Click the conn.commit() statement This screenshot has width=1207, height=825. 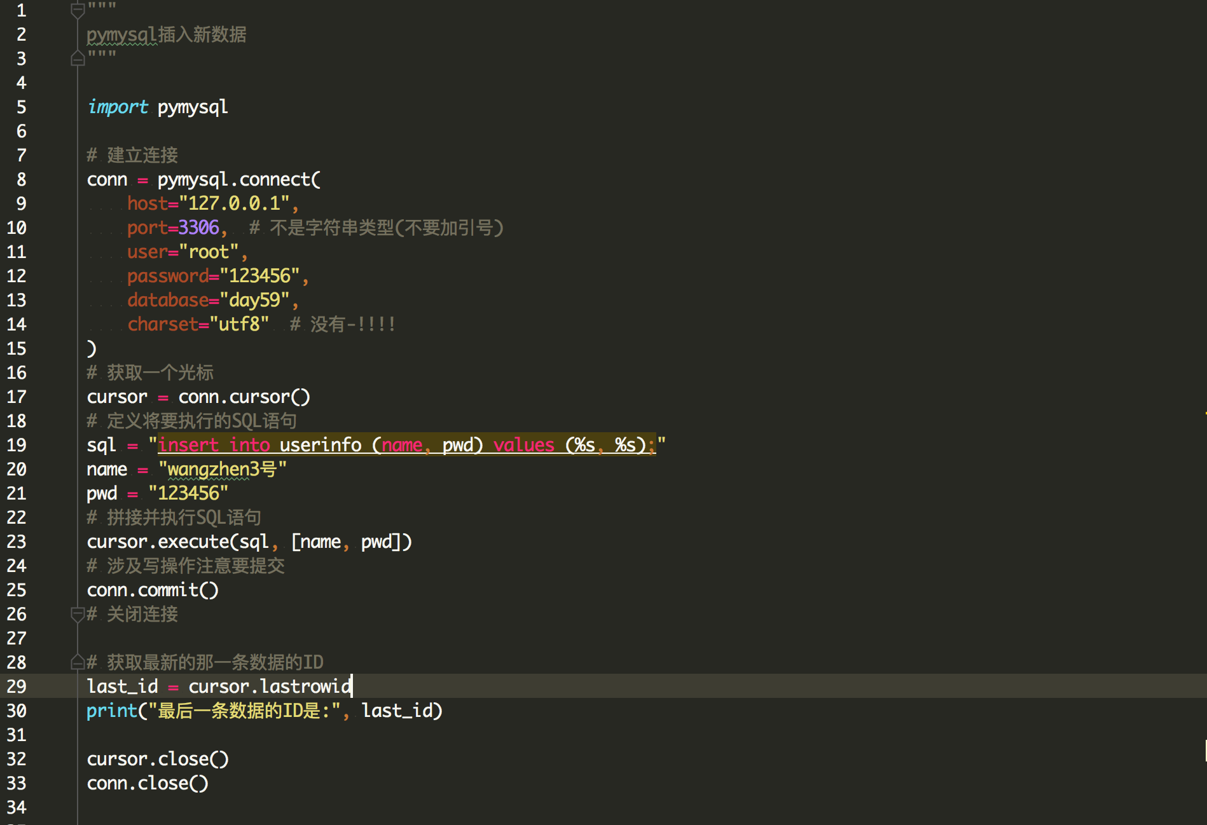pos(153,590)
